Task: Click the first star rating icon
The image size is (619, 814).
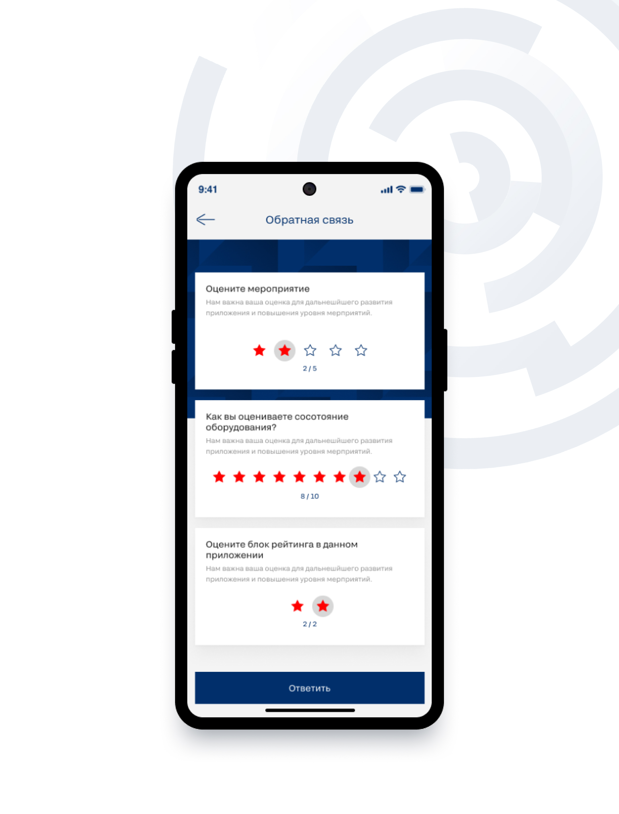Action: 259,350
